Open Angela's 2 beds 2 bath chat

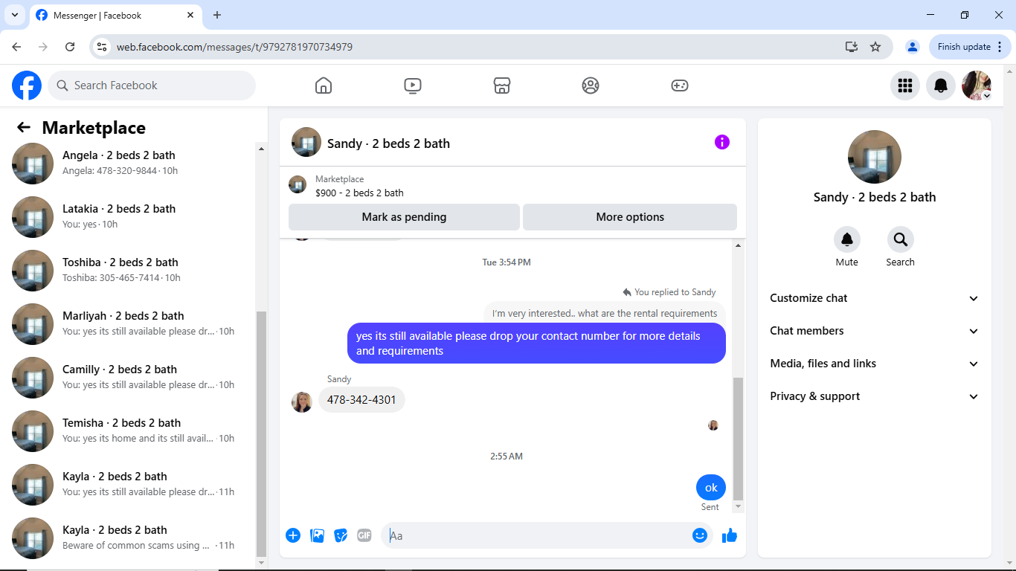point(128,163)
